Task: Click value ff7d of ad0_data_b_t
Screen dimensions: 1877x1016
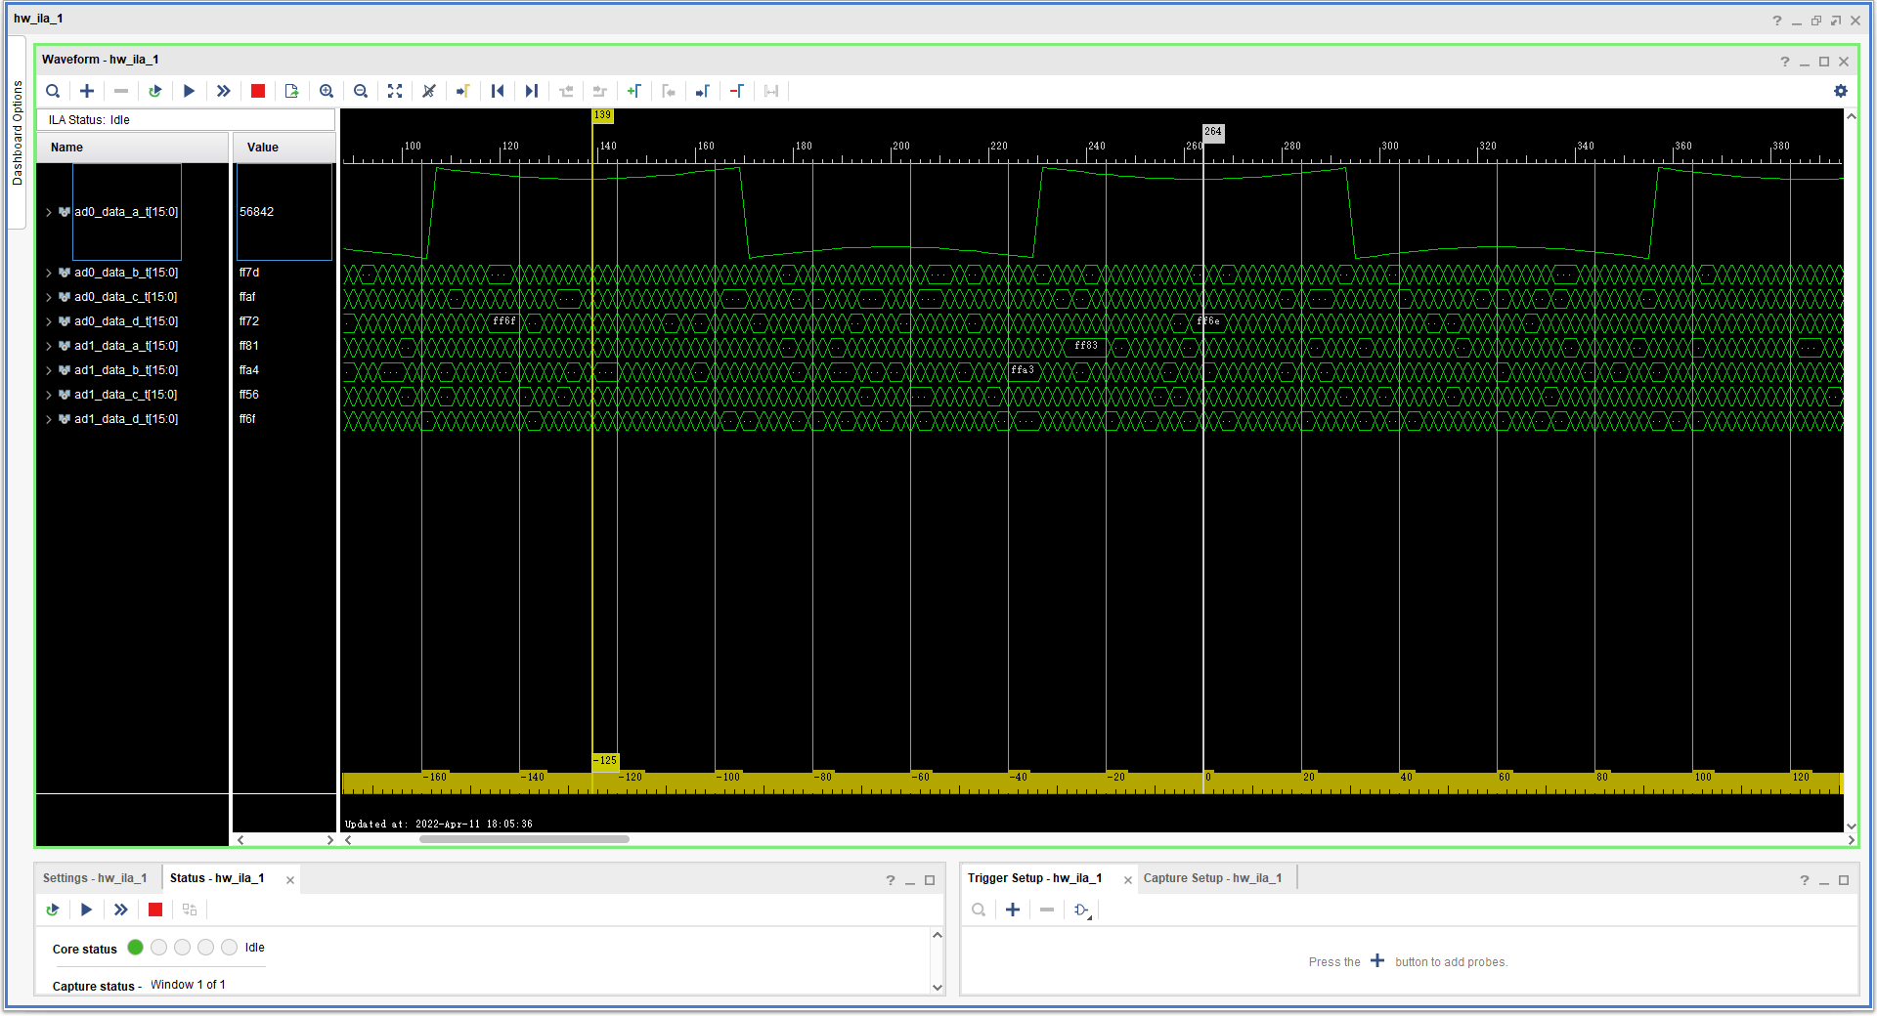Action: pos(249,273)
